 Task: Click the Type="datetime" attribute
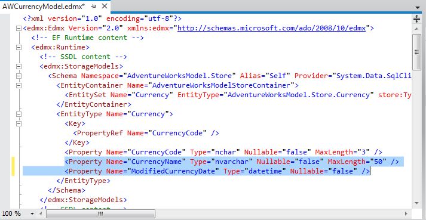[x=255, y=171]
